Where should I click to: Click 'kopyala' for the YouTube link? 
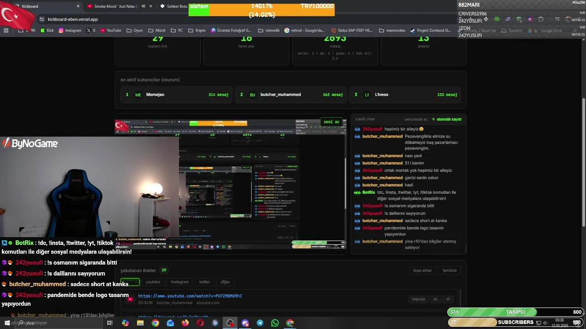click(418, 299)
